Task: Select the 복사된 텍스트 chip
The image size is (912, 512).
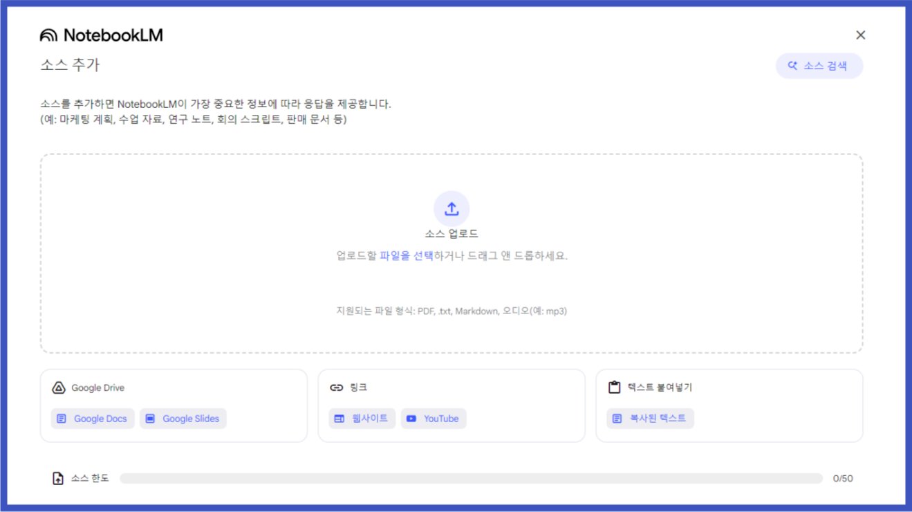Action: click(650, 419)
